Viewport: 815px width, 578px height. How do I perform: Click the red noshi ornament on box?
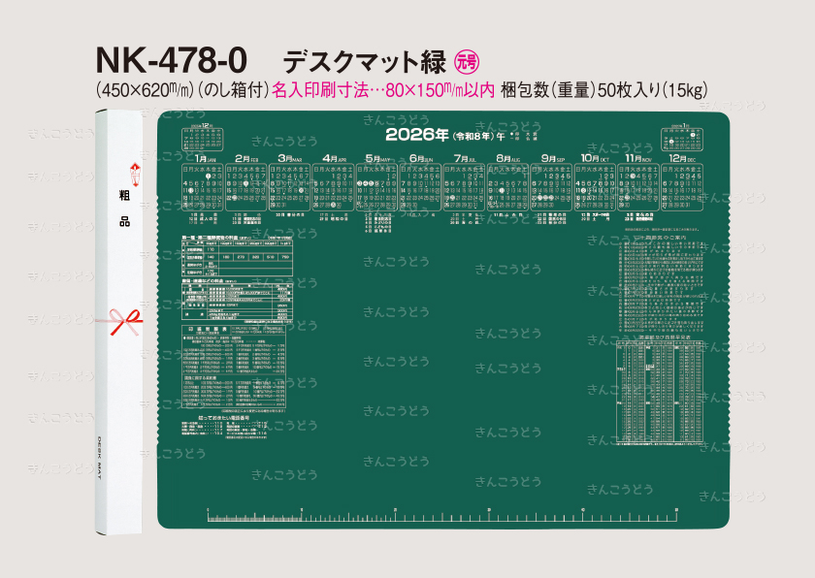(x=135, y=175)
